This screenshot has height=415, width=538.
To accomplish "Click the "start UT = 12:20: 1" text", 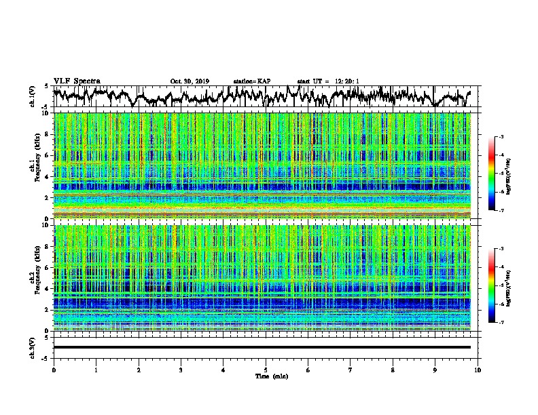I will (x=328, y=81).
